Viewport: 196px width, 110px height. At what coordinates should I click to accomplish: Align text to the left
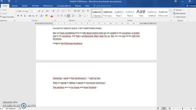click(58, 16)
